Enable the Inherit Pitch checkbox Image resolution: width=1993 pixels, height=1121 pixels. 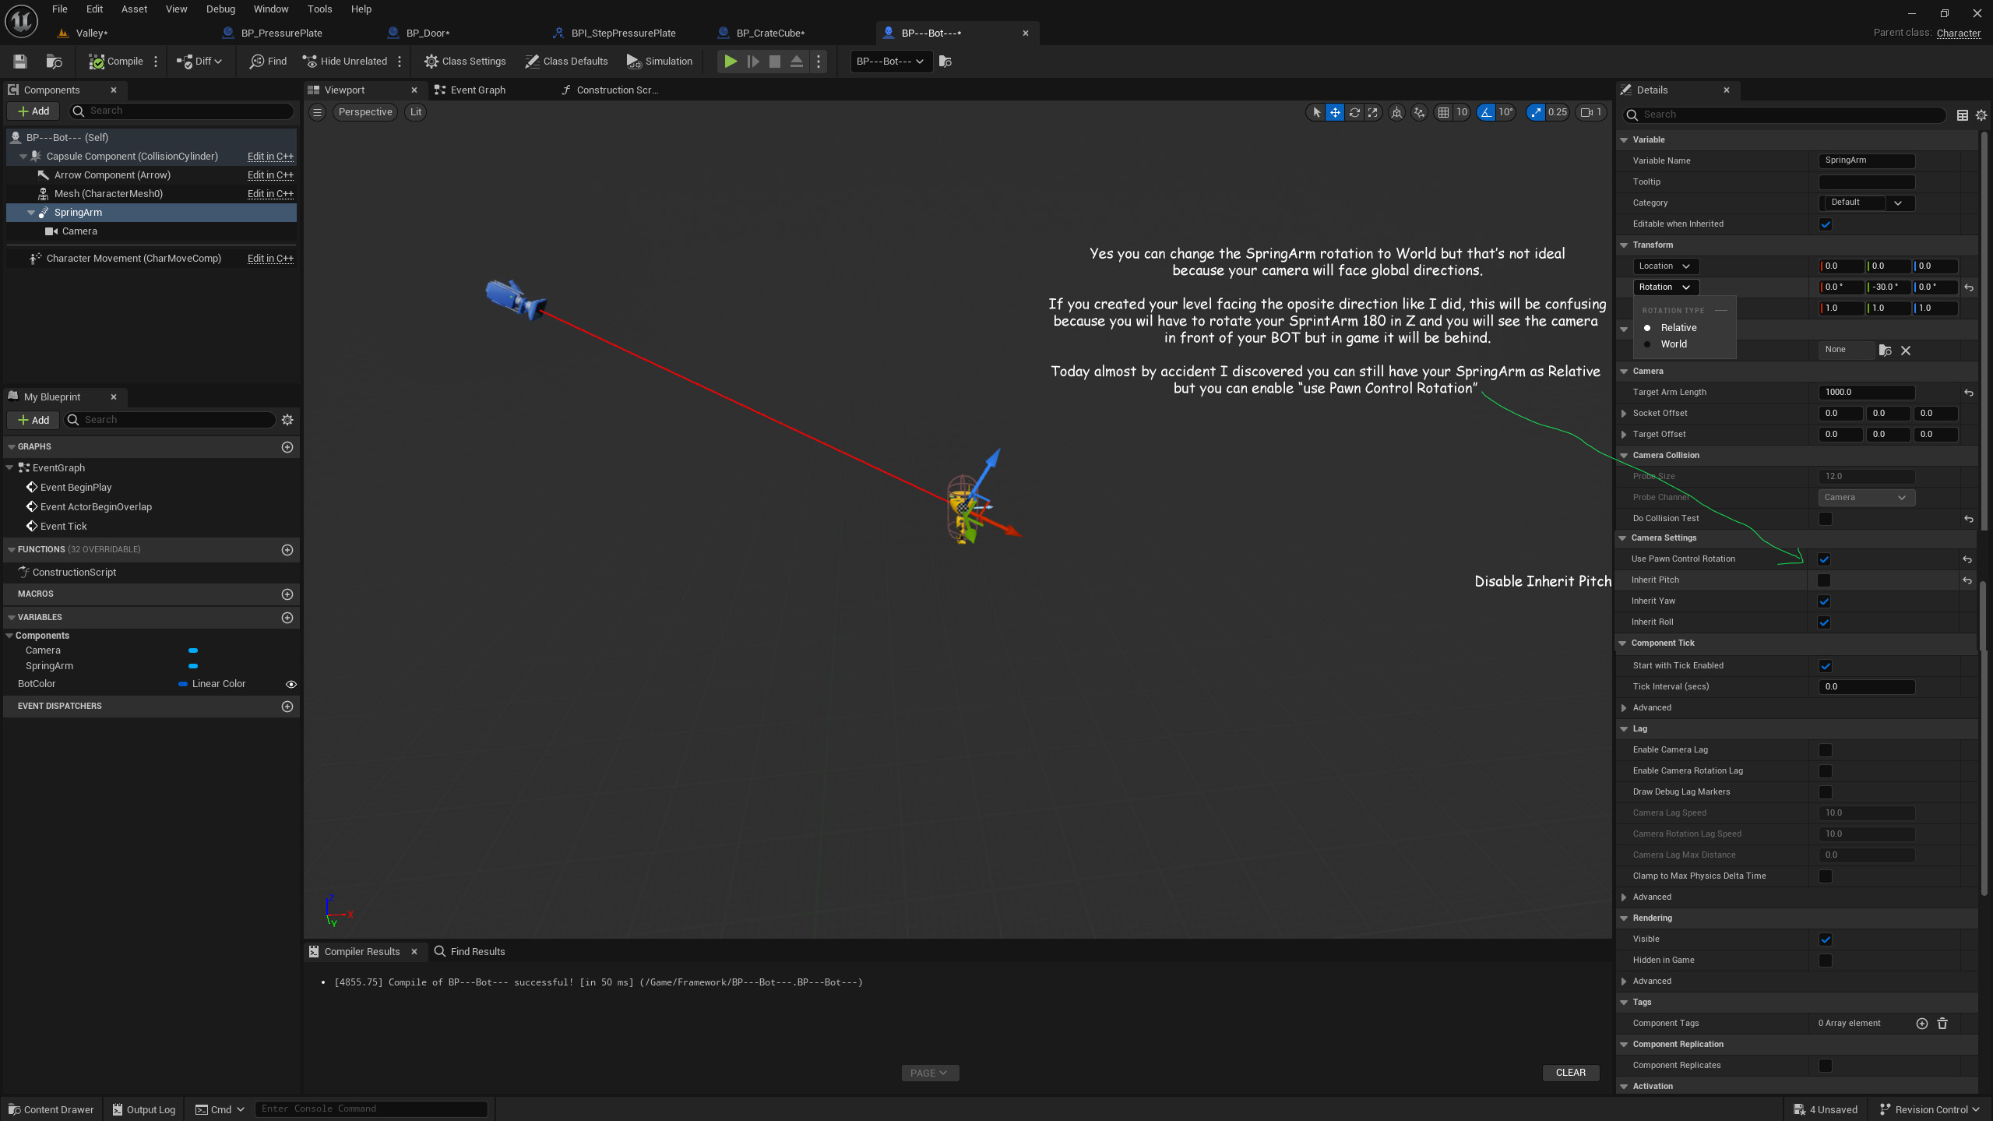pyautogui.click(x=1824, y=580)
